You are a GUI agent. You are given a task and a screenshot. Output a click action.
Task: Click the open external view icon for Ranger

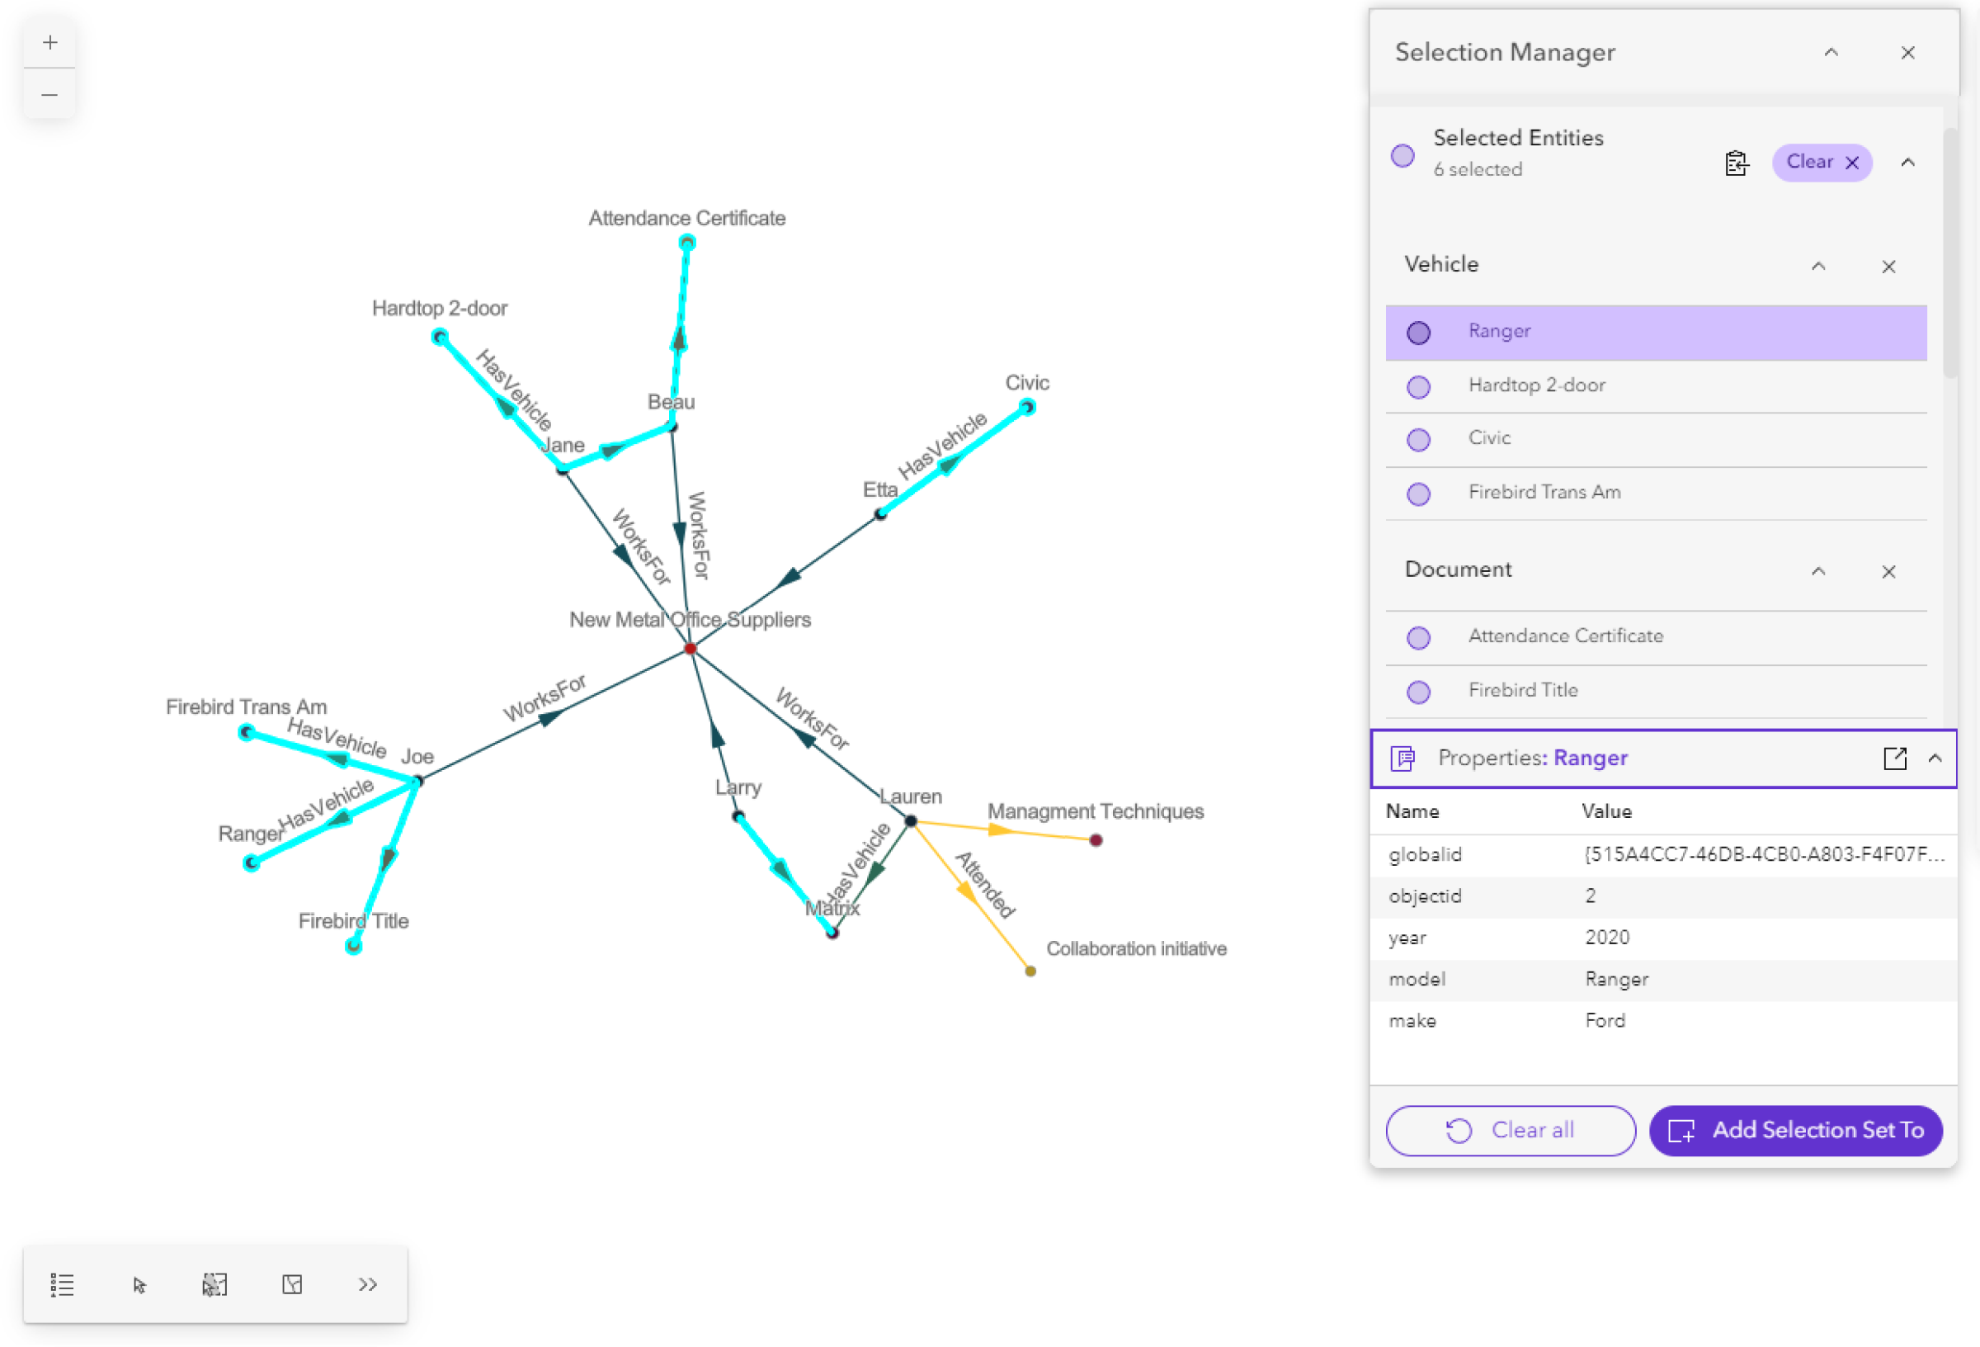pyautogui.click(x=1896, y=756)
